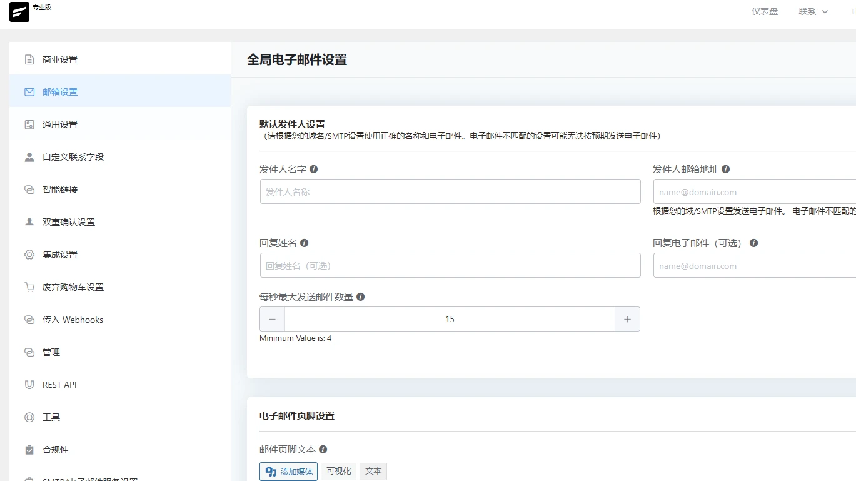Switch to the 可视 editor tab

click(338, 471)
